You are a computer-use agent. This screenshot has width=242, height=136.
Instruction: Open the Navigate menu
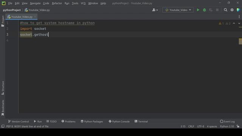pos(35,3)
